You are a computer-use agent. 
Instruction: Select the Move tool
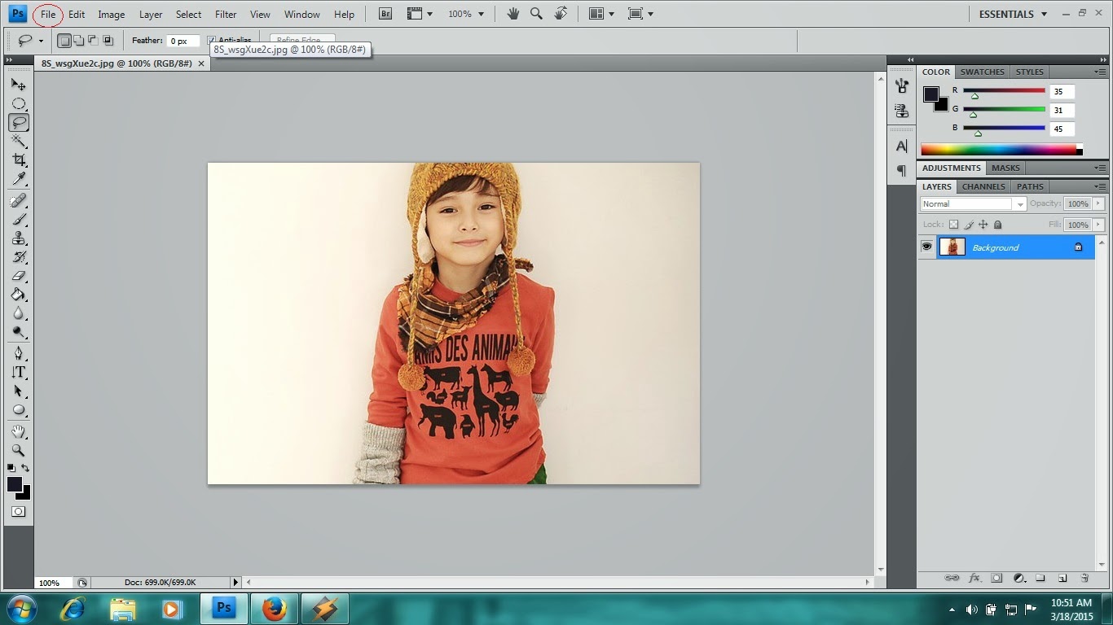click(x=18, y=85)
